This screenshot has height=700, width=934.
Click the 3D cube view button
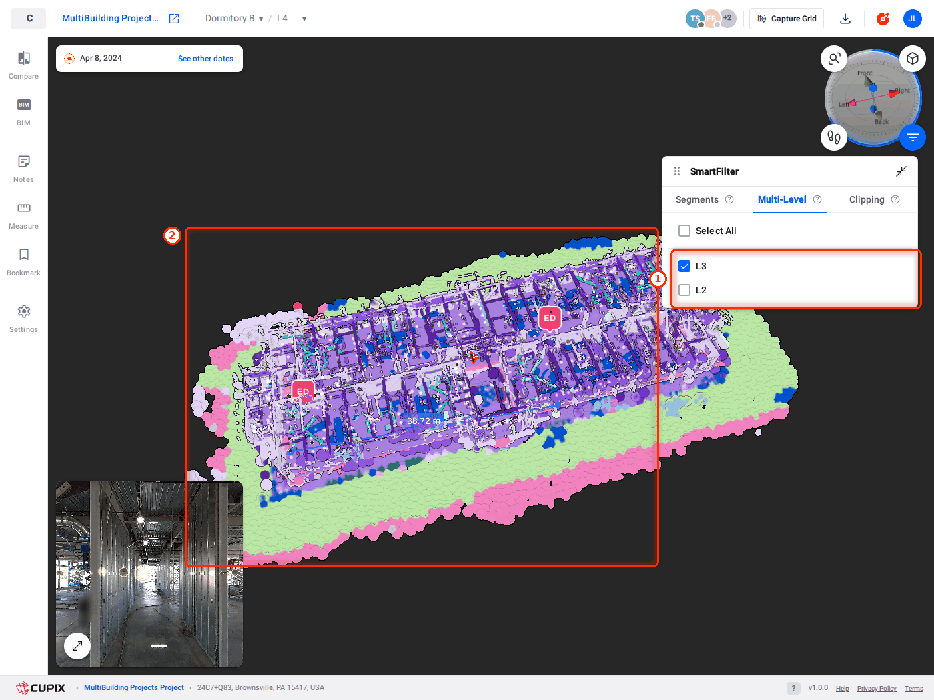tap(913, 59)
